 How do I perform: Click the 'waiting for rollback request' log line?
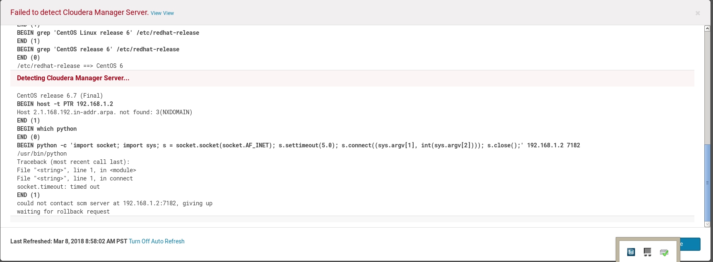[63, 212]
